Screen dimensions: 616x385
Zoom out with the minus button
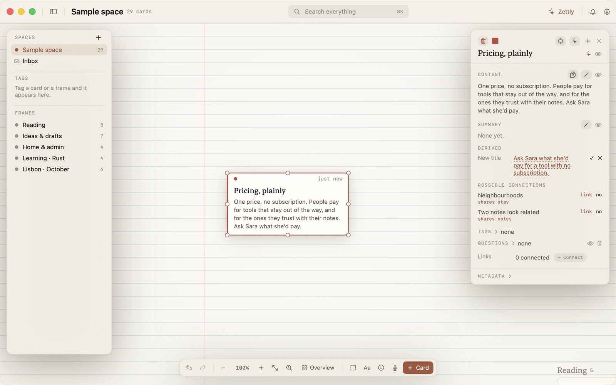pos(224,368)
